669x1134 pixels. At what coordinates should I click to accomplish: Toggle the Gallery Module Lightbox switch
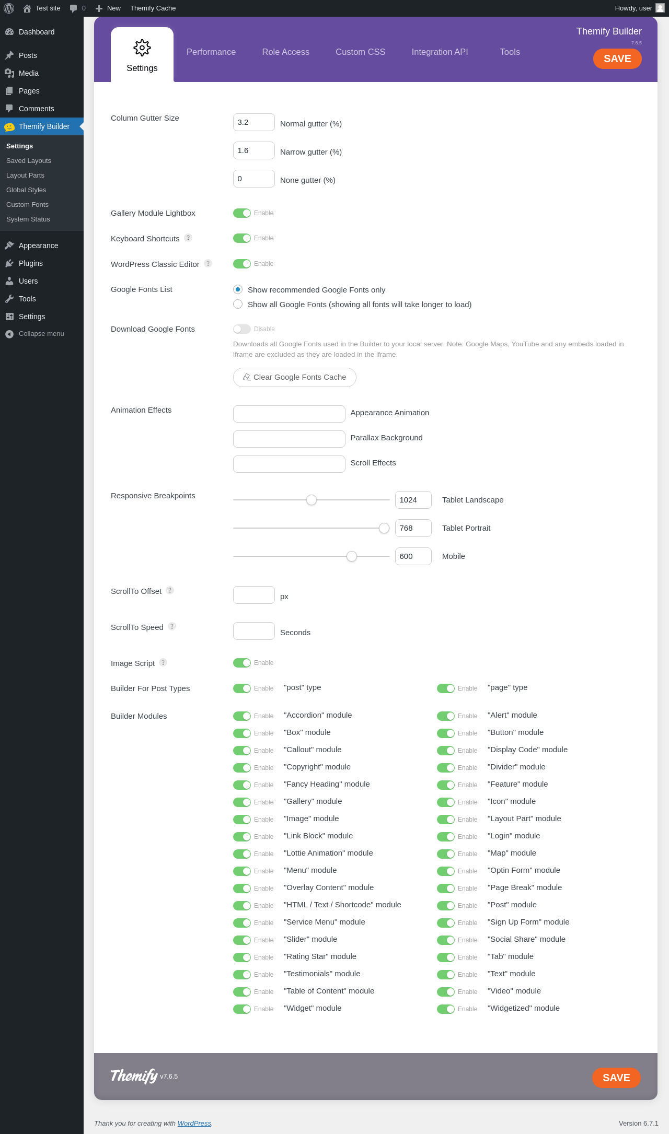[x=242, y=213]
